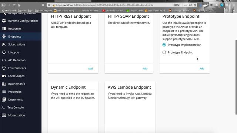Viewport: 237px width, 133px height.
Task: Click the page vertical scrollbar
Action: pyautogui.click(x=236, y=77)
